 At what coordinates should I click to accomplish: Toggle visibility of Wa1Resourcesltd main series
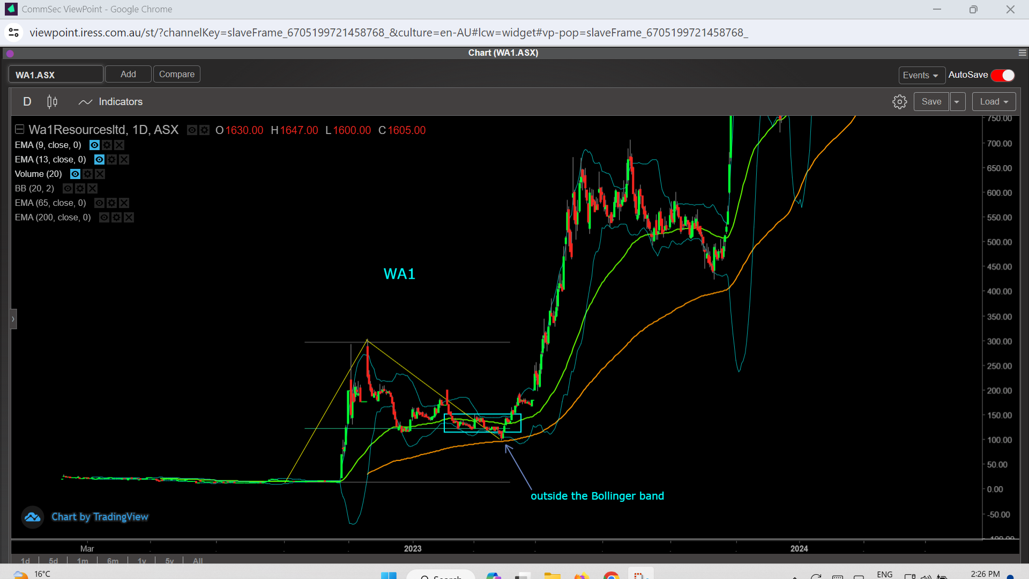[192, 130]
